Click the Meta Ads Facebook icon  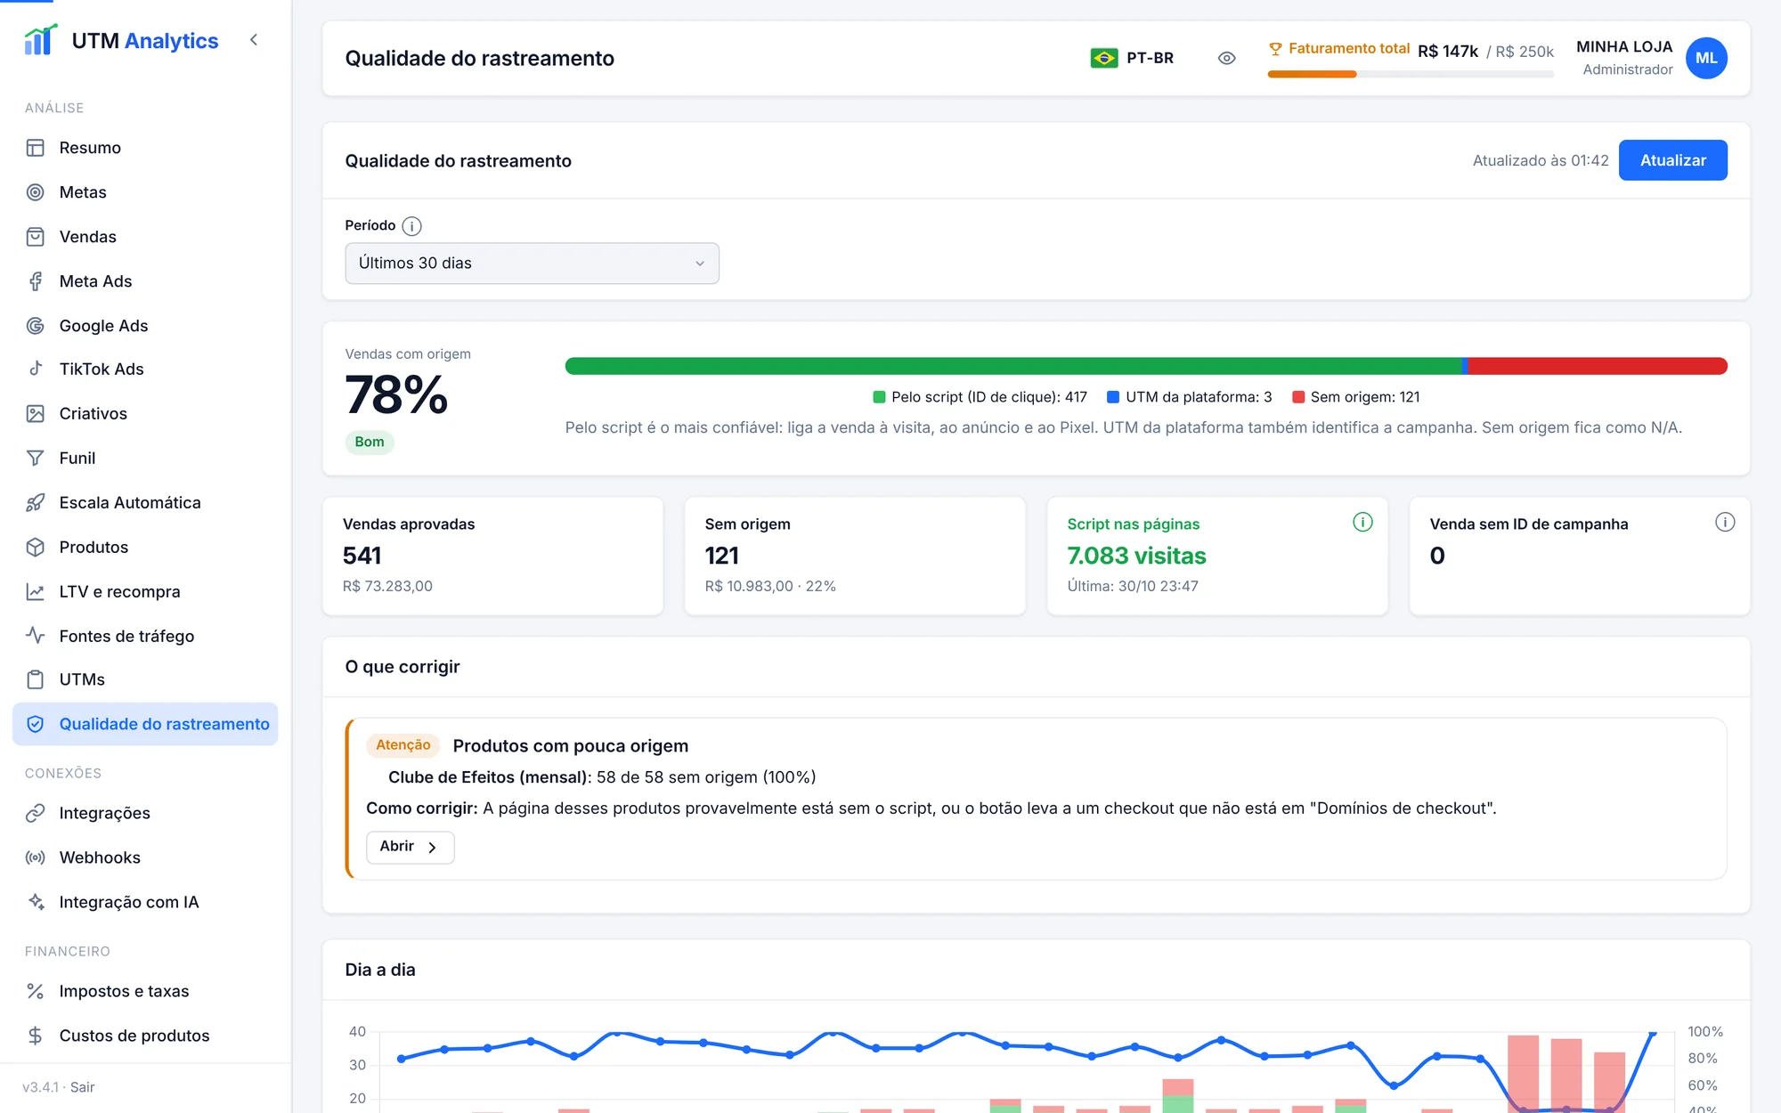click(36, 281)
